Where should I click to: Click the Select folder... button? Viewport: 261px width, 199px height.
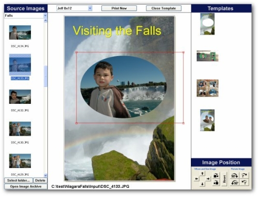point(18,180)
